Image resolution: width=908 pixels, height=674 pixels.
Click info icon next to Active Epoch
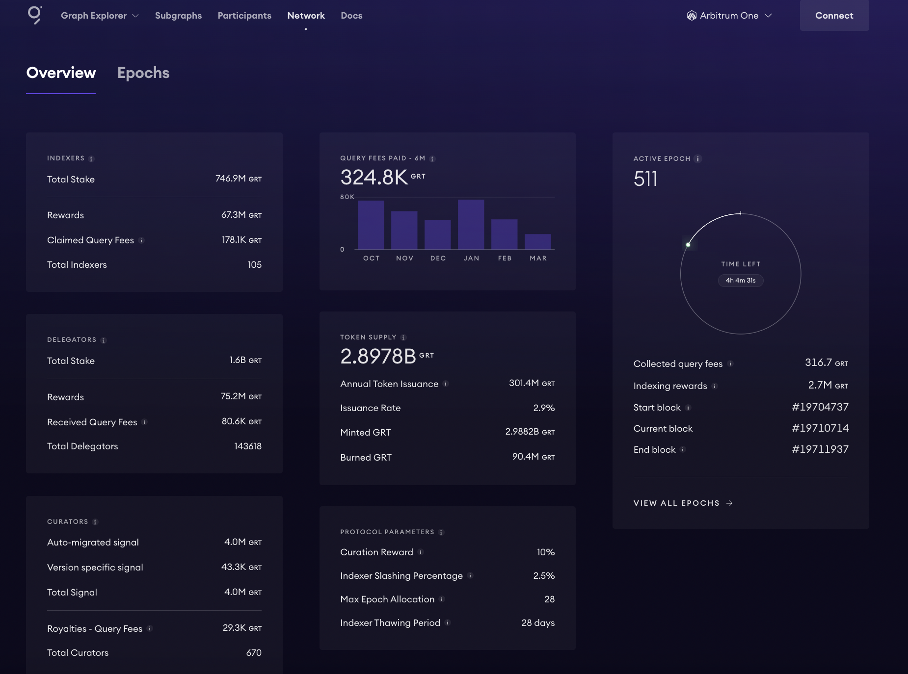click(x=698, y=159)
